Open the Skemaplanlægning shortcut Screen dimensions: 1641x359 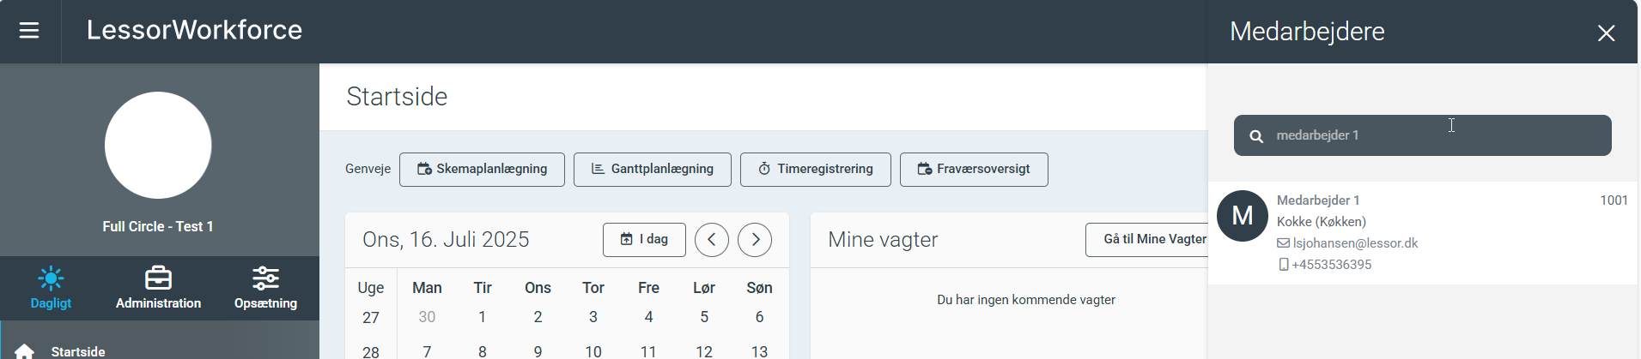pyautogui.click(x=482, y=170)
